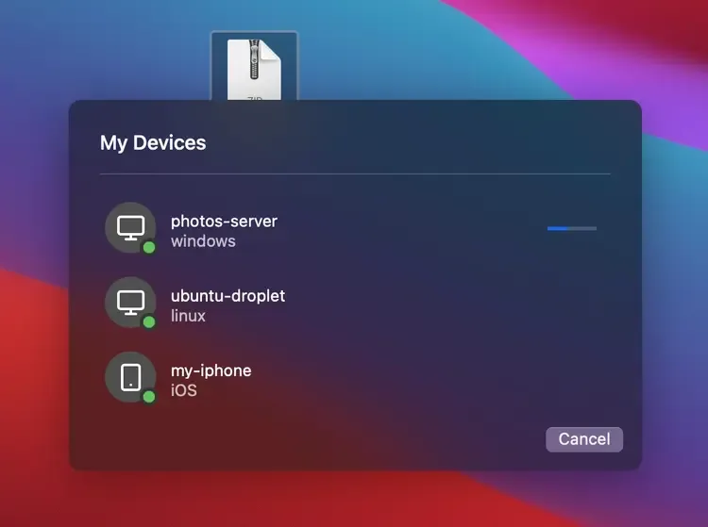The image size is (708, 527).
Task: Click the photos-server monitor icon
Action: [130, 227]
